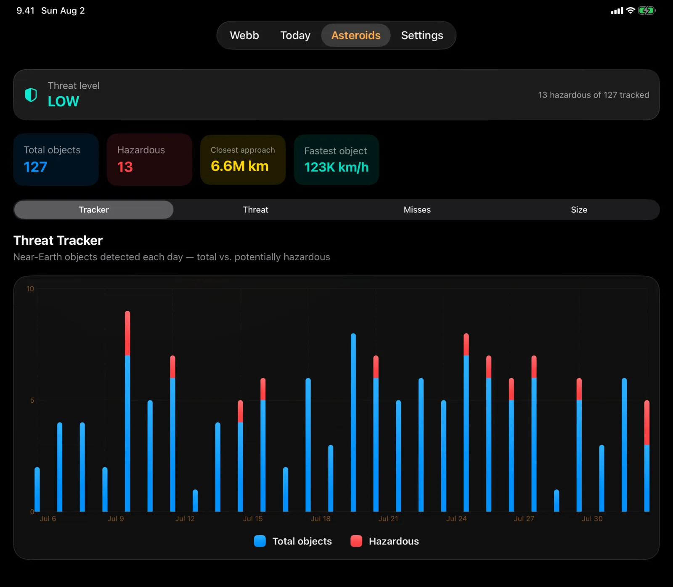The width and height of the screenshot is (673, 587).
Task: Select the Jul 30 axis label
Action: click(592, 519)
